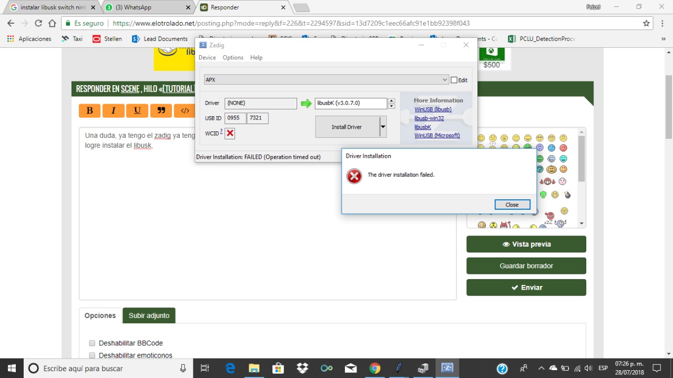Check the Edit checkbox in Zadig

pos(454,80)
